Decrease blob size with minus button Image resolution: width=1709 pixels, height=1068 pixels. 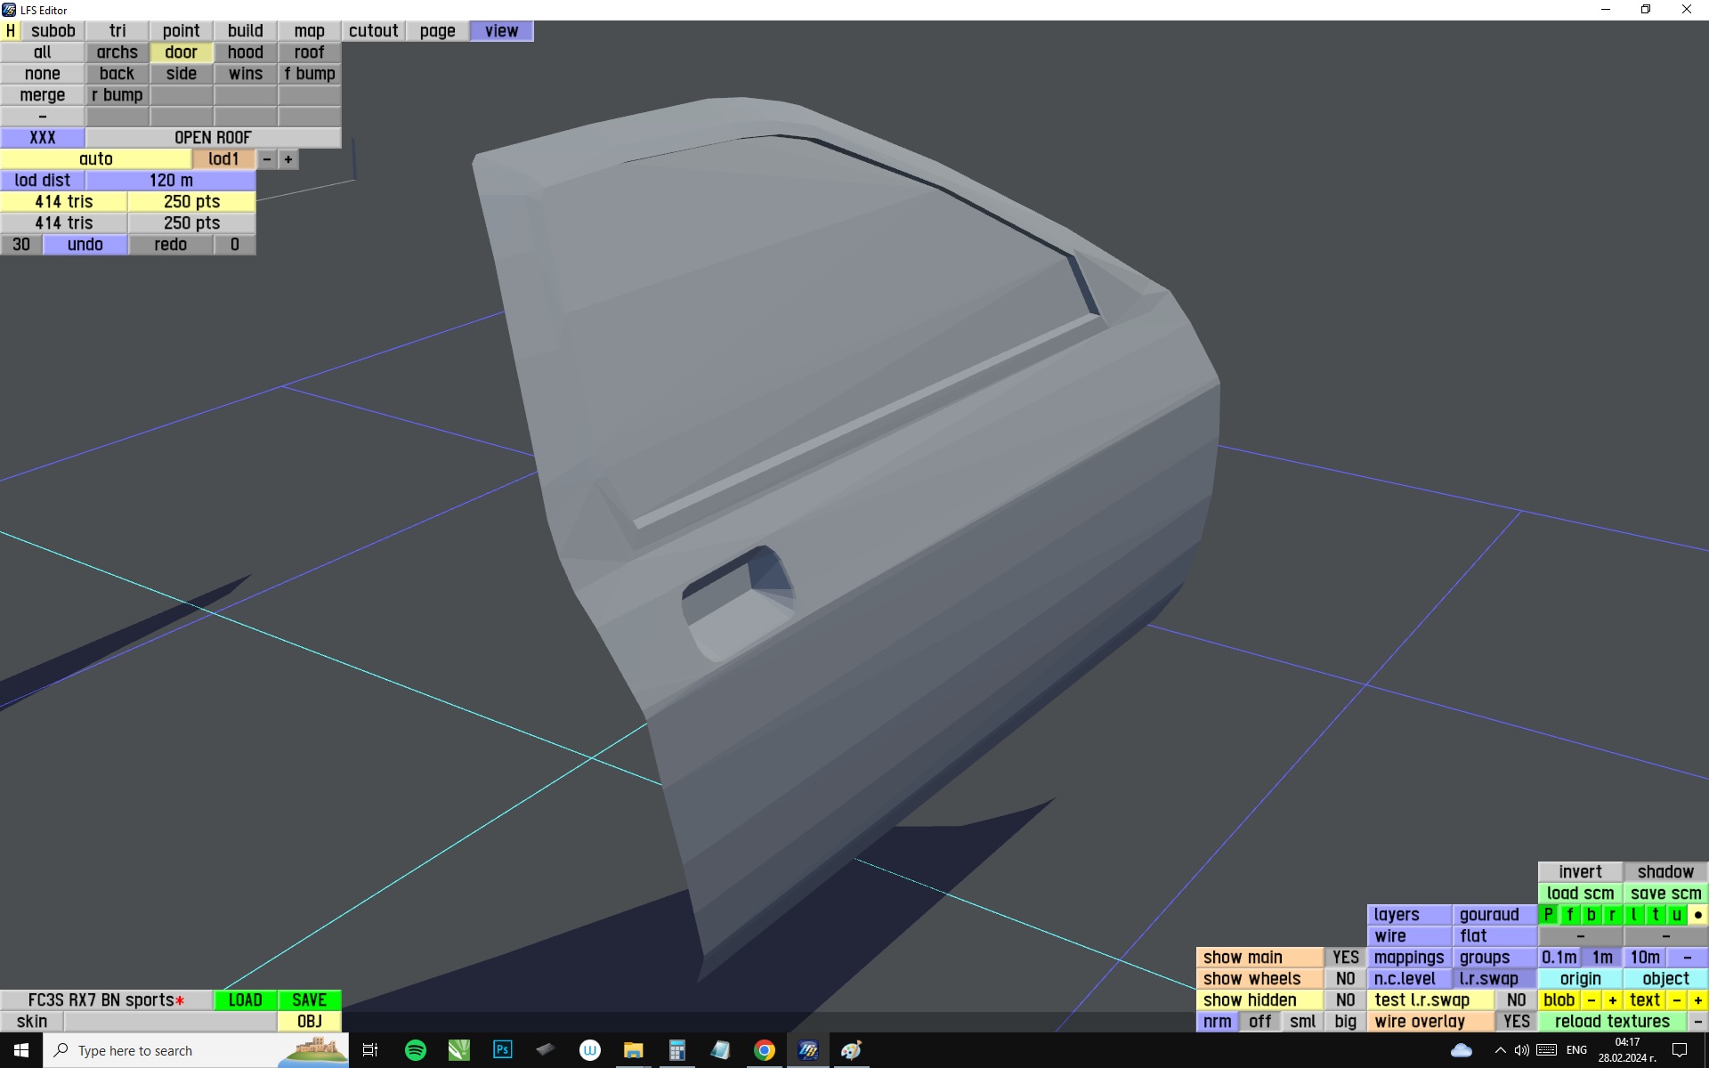[1591, 1000]
